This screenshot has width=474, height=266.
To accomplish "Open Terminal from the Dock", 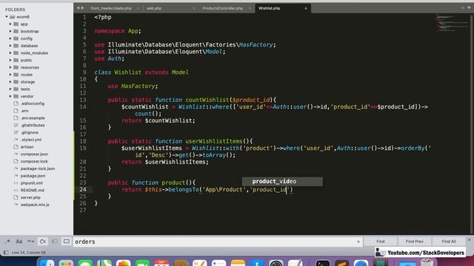I will (x=323, y=263).
